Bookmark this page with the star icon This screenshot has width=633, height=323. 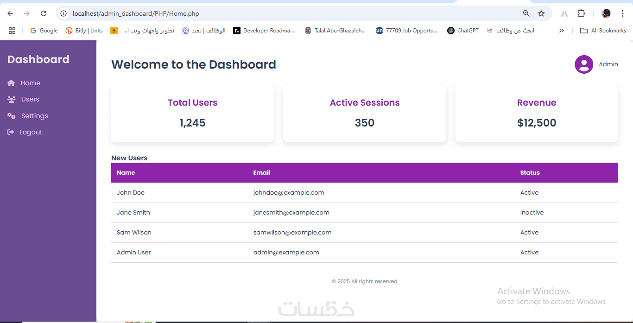pyautogui.click(x=541, y=13)
